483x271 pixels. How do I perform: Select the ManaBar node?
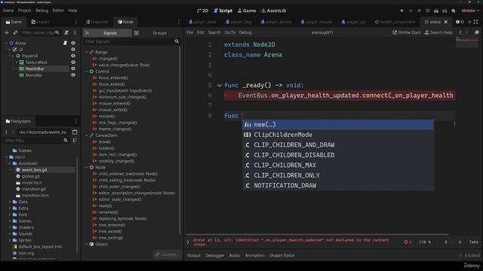[33, 75]
